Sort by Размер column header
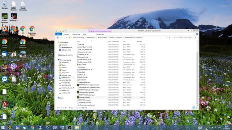232x130 pixels. coord(140,42)
